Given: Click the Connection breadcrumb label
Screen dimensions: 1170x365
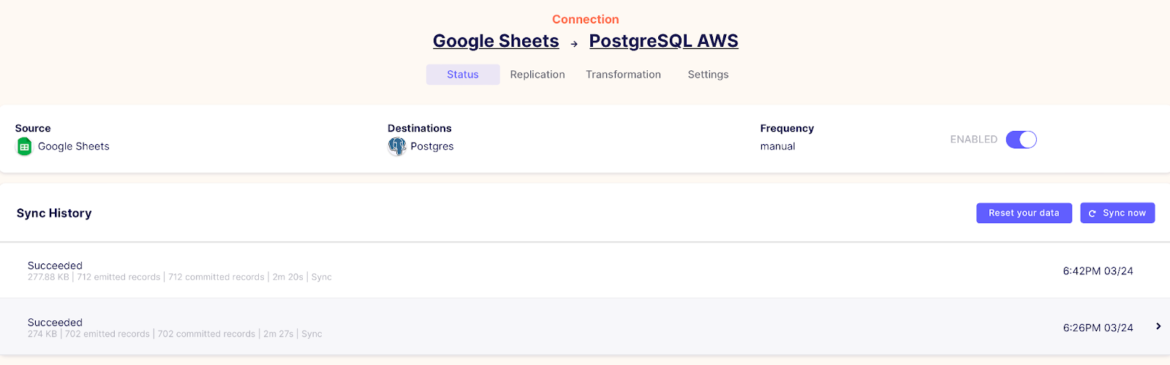Looking at the screenshot, I should pos(585,20).
